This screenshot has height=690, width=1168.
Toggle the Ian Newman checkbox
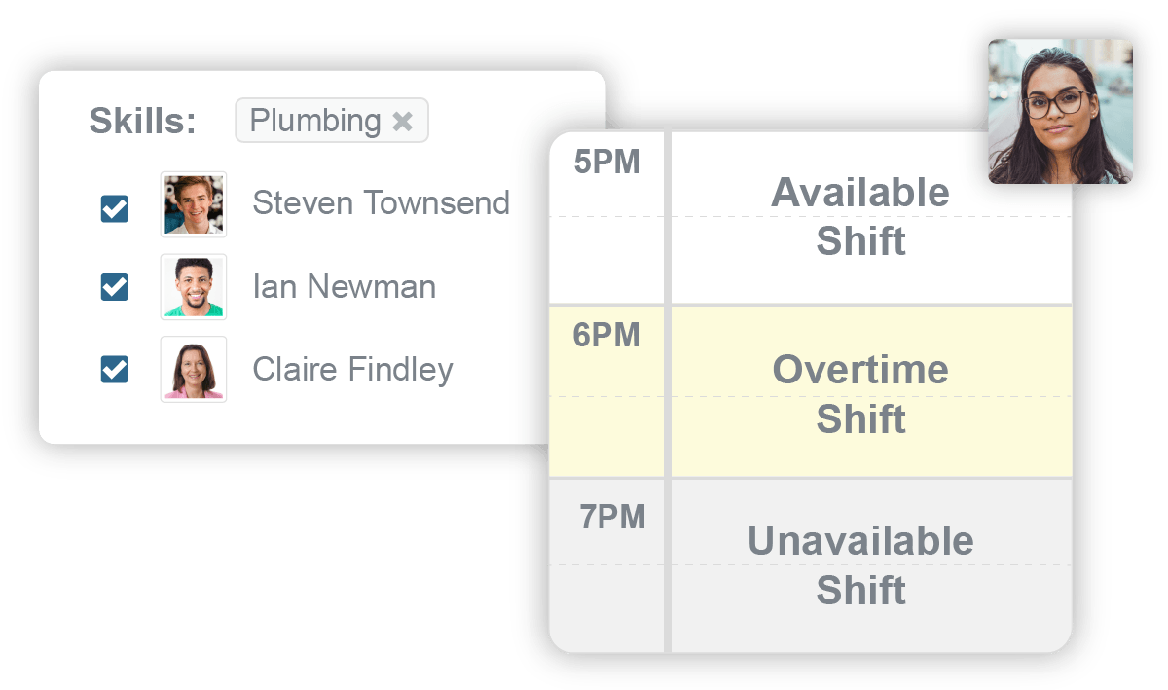(115, 287)
